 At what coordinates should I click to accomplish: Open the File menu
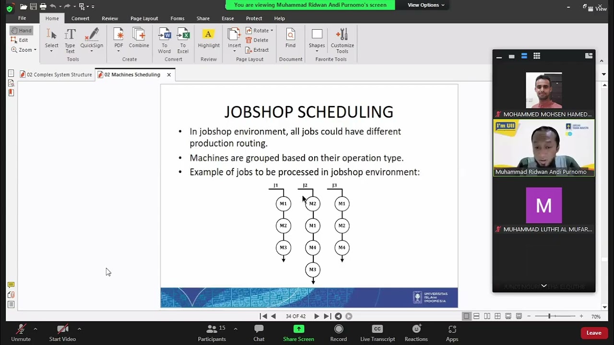(x=22, y=18)
